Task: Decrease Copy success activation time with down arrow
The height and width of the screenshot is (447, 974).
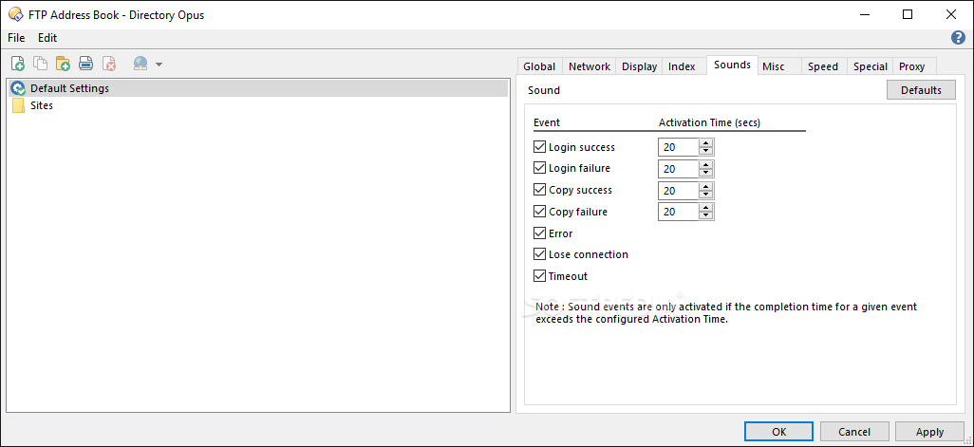Action: tap(705, 195)
